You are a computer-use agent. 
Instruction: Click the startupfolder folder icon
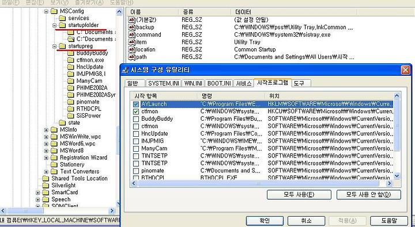(62, 25)
